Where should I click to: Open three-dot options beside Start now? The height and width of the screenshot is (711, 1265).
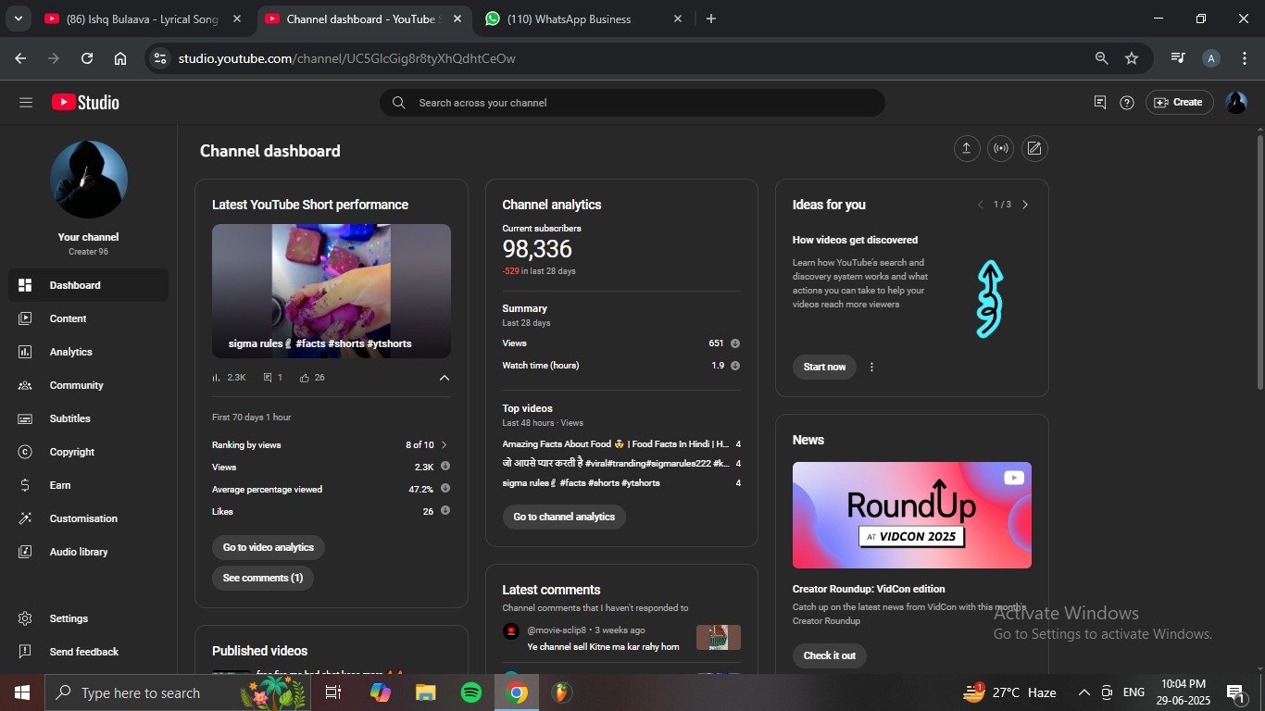tap(871, 367)
